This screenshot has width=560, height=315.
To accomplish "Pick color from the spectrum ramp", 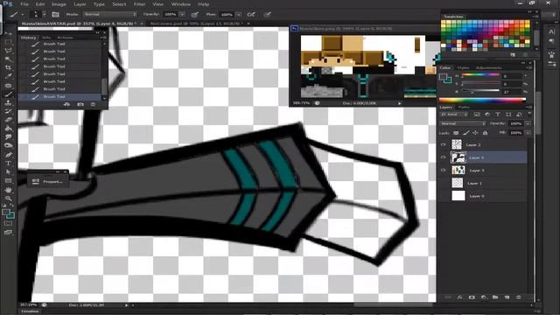I will [x=482, y=100].
